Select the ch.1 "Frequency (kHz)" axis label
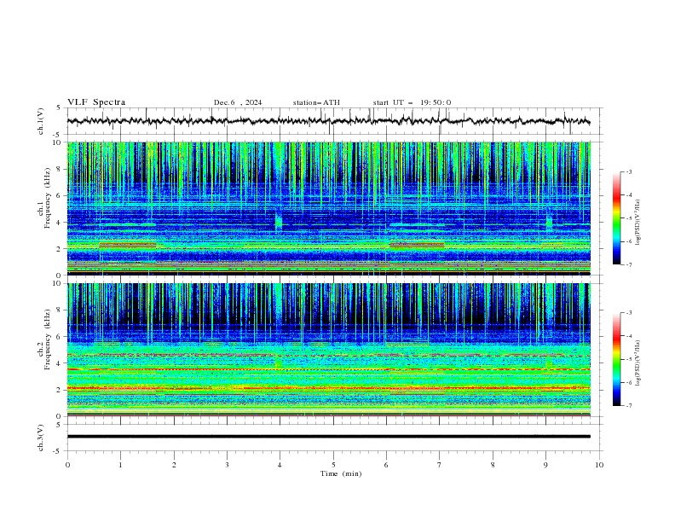The width and height of the screenshot is (675, 522). coord(48,198)
